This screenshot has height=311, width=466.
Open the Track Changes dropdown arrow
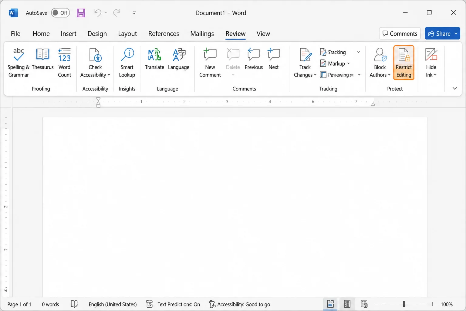[x=315, y=75]
